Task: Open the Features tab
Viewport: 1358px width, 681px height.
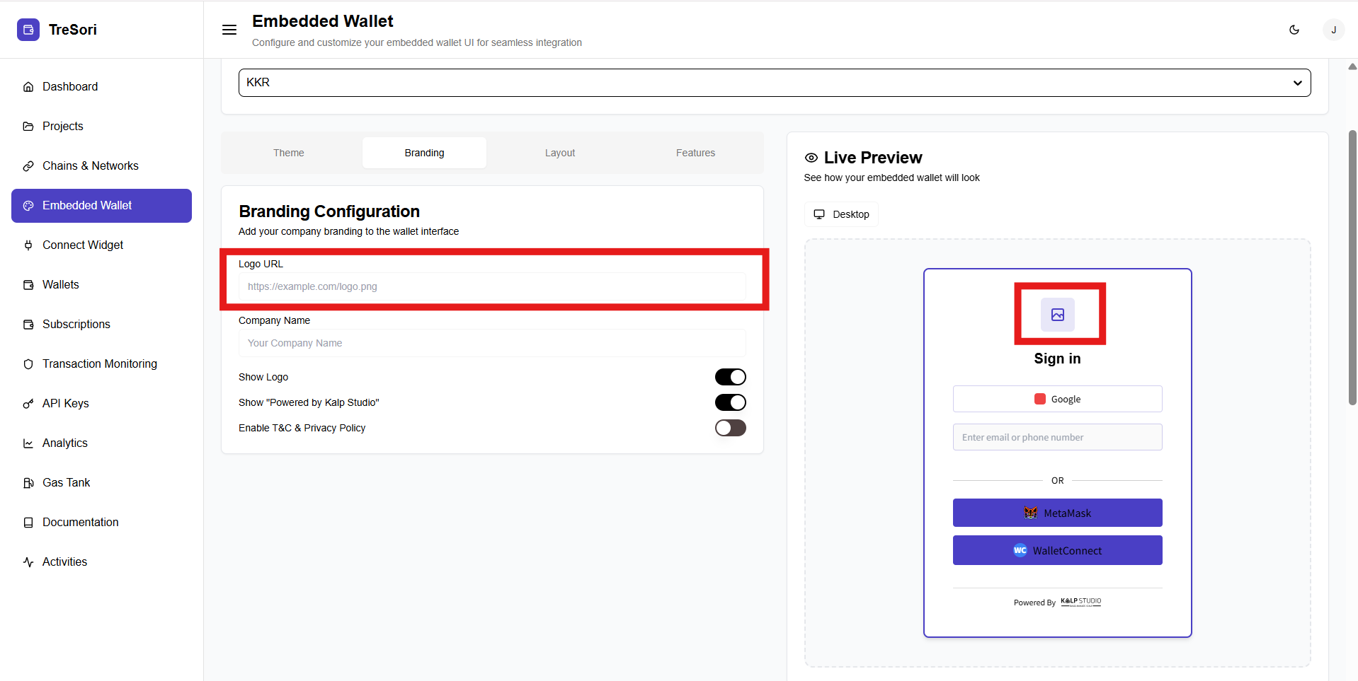Action: pyautogui.click(x=695, y=153)
